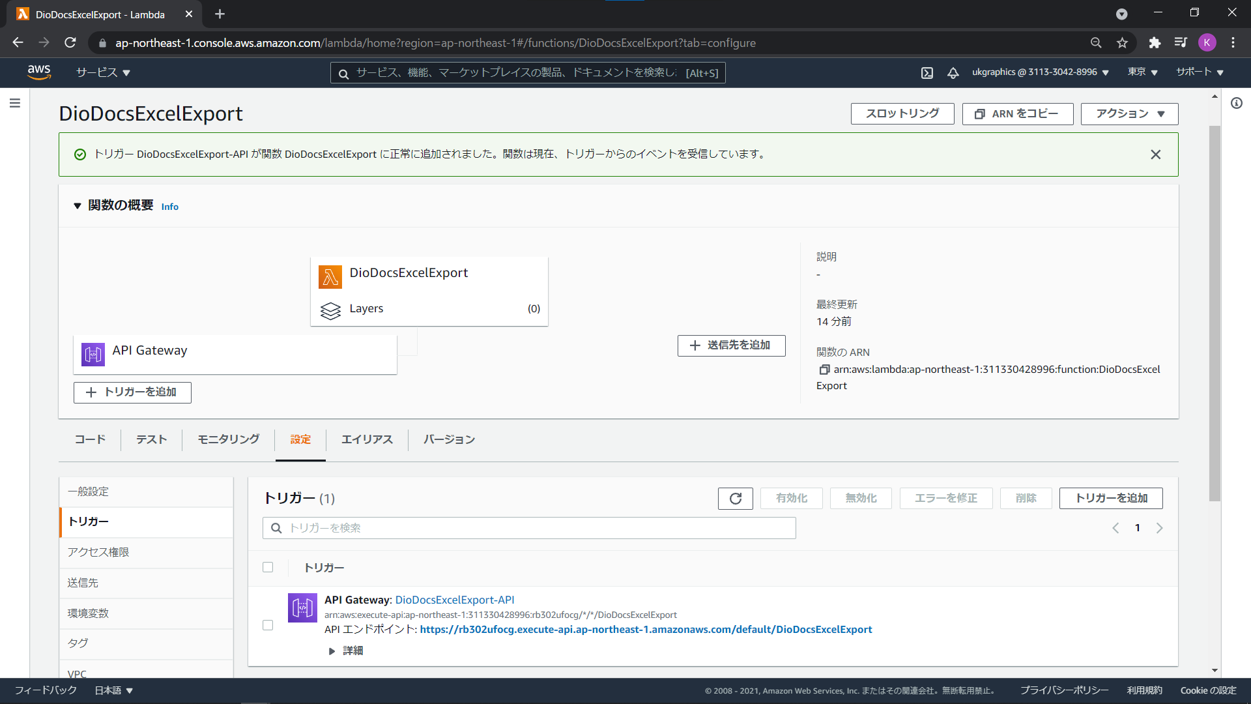This screenshot has width=1251, height=704.
Task: Click the API Gateway icon in function overview
Action: pos(93,355)
